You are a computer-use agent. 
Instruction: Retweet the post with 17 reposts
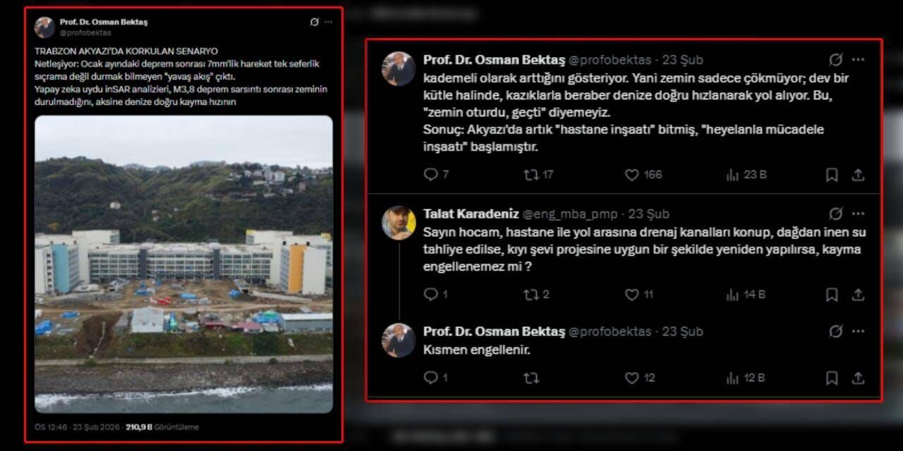coord(531,175)
